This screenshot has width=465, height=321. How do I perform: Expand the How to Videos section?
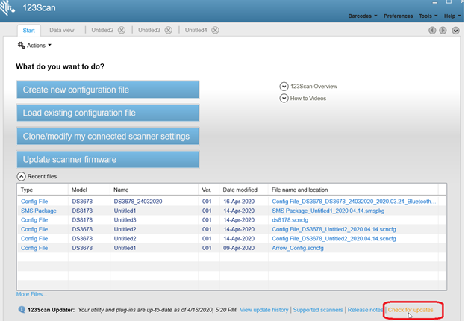pos(284,98)
